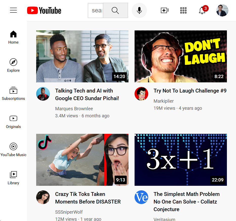Click the 14:20 duration badge
236x221 pixels.
pyautogui.click(x=119, y=76)
